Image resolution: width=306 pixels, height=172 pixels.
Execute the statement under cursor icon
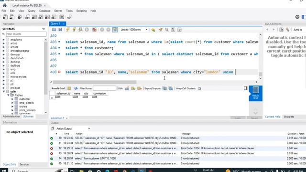click(x=74, y=30)
